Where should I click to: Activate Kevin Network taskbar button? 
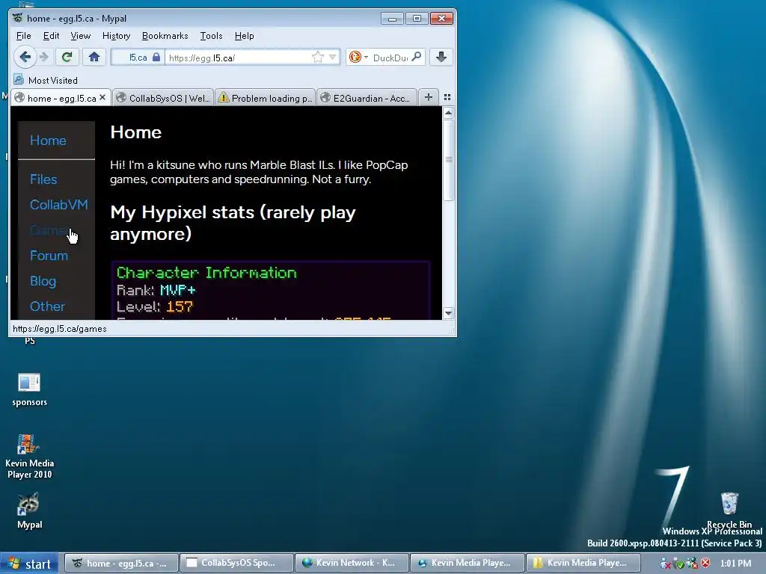pyautogui.click(x=352, y=563)
